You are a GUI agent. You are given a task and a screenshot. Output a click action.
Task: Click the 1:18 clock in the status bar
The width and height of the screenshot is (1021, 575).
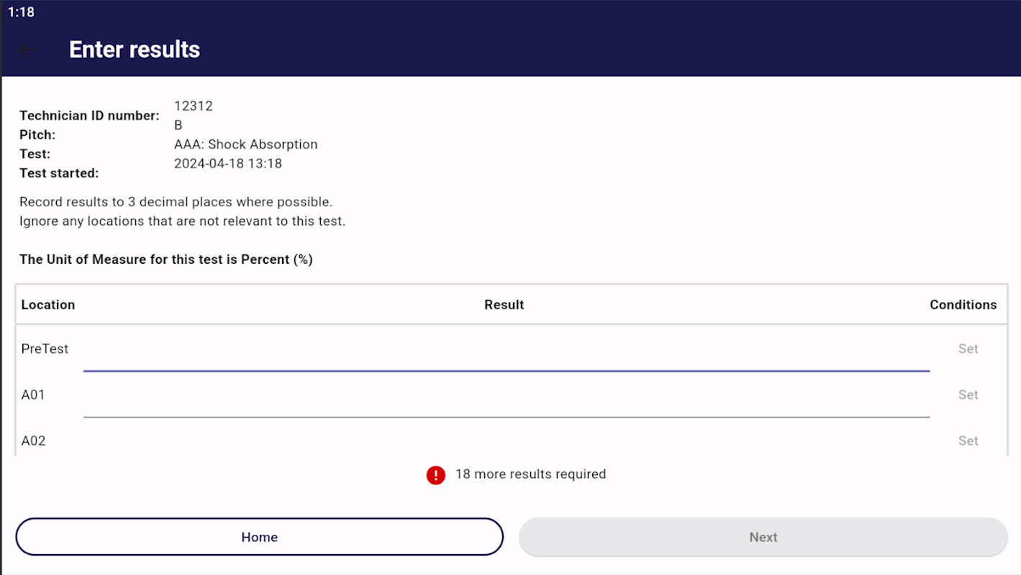pyautogui.click(x=21, y=12)
